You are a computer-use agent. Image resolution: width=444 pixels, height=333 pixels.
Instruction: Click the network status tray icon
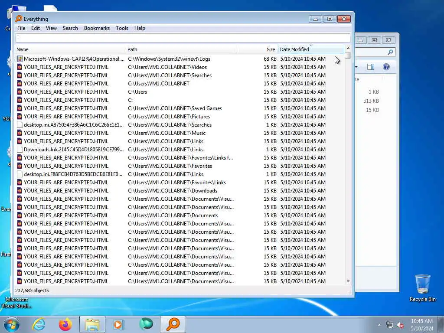pyautogui.click(x=390, y=325)
